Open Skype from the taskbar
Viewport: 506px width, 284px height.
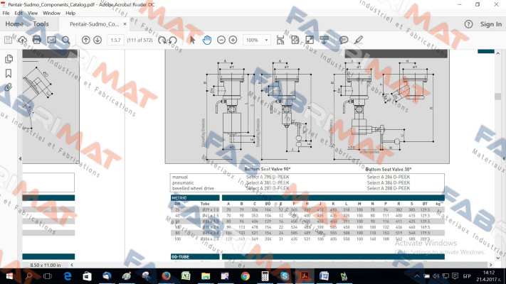[x=284, y=276]
